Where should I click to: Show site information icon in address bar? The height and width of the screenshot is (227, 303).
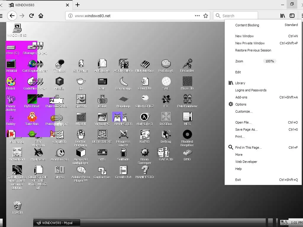tap(70, 16)
